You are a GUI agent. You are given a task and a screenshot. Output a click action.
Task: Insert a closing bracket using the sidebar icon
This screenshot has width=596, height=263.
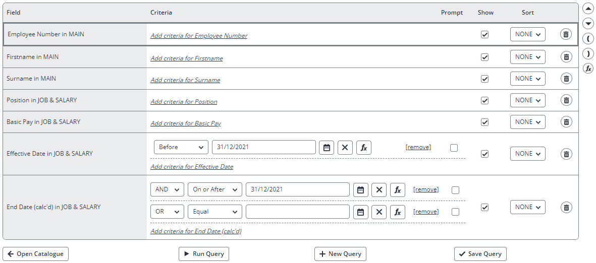588,54
